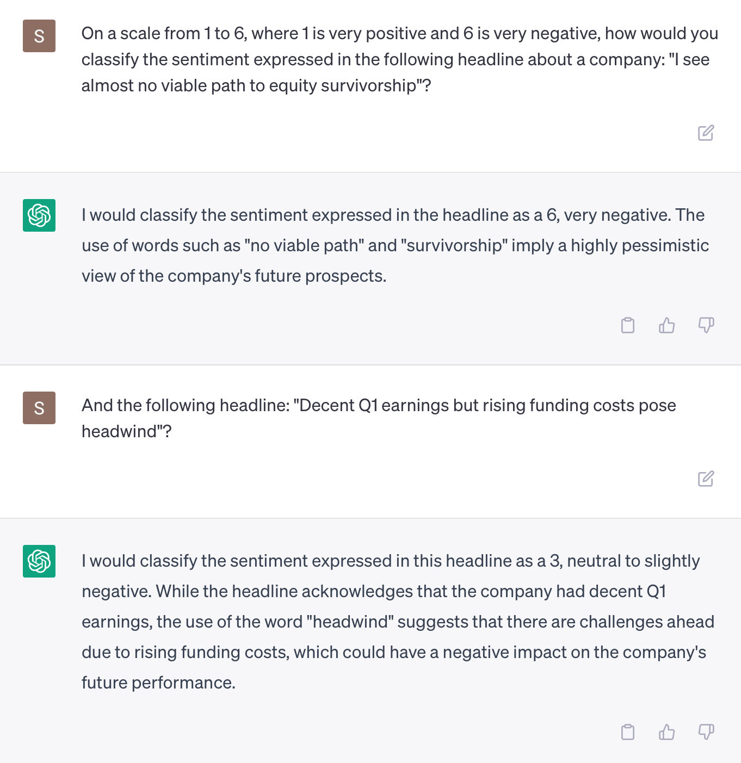Edit the first message about equity survivorship
The image size is (741, 763).
tap(706, 133)
